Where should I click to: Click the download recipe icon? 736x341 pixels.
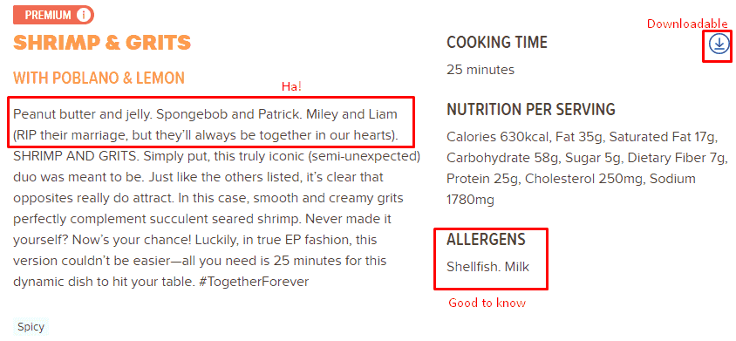[719, 44]
